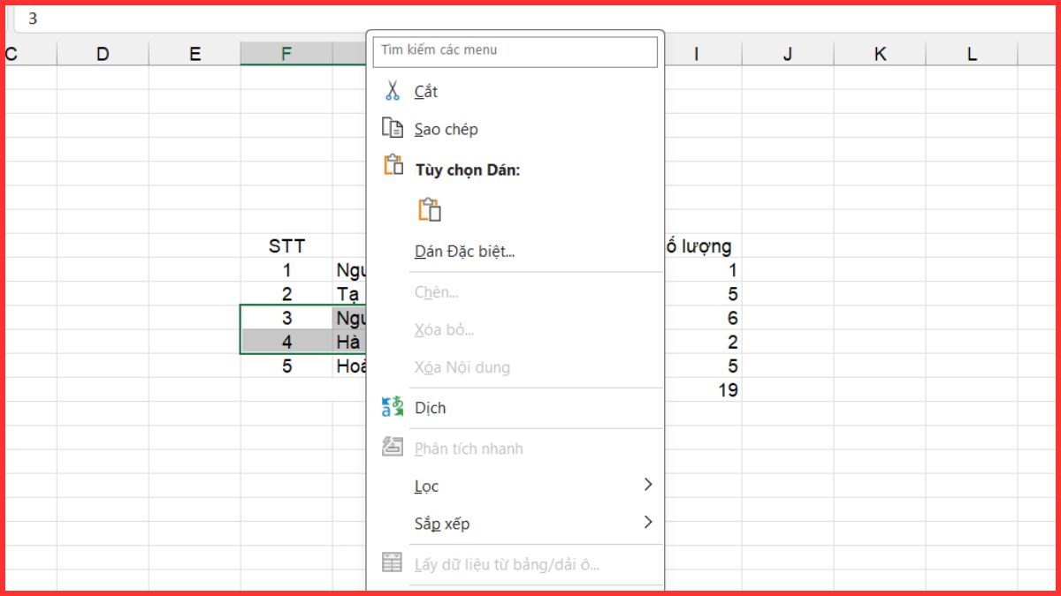Viewport: 1061px width, 596px height.
Task: Click the Translate icon beside Dịch
Action: point(392,408)
